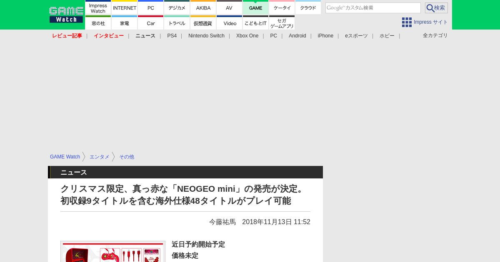Open the ケータイ site tab
This screenshot has height=262, width=500.
pyautogui.click(x=282, y=7)
